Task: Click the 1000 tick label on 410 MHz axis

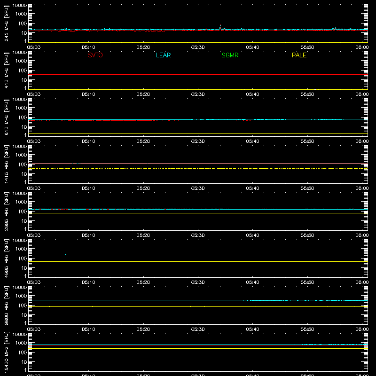Action: (21, 61)
